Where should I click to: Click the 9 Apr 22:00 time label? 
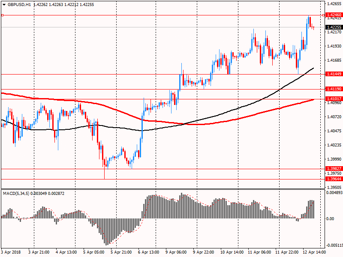pos(203,252)
